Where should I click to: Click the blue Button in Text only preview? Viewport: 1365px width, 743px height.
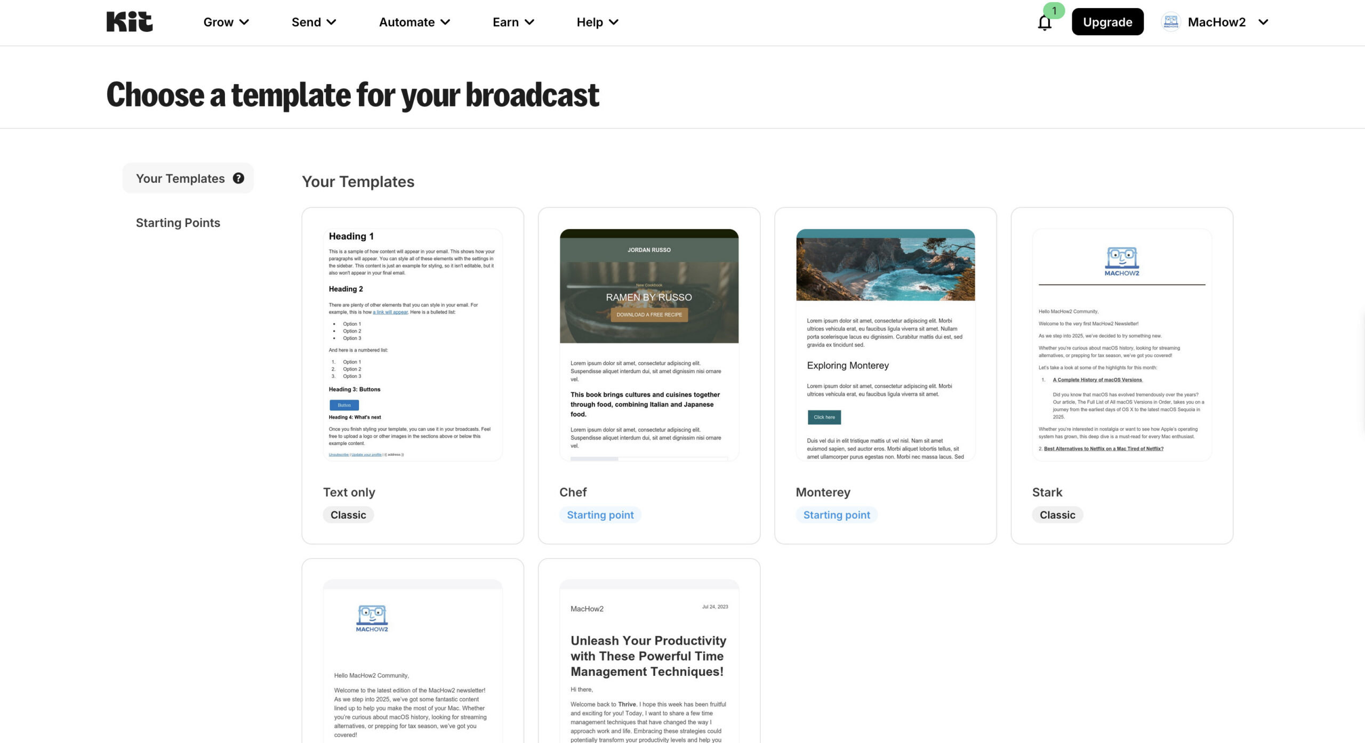pos(344,405)
